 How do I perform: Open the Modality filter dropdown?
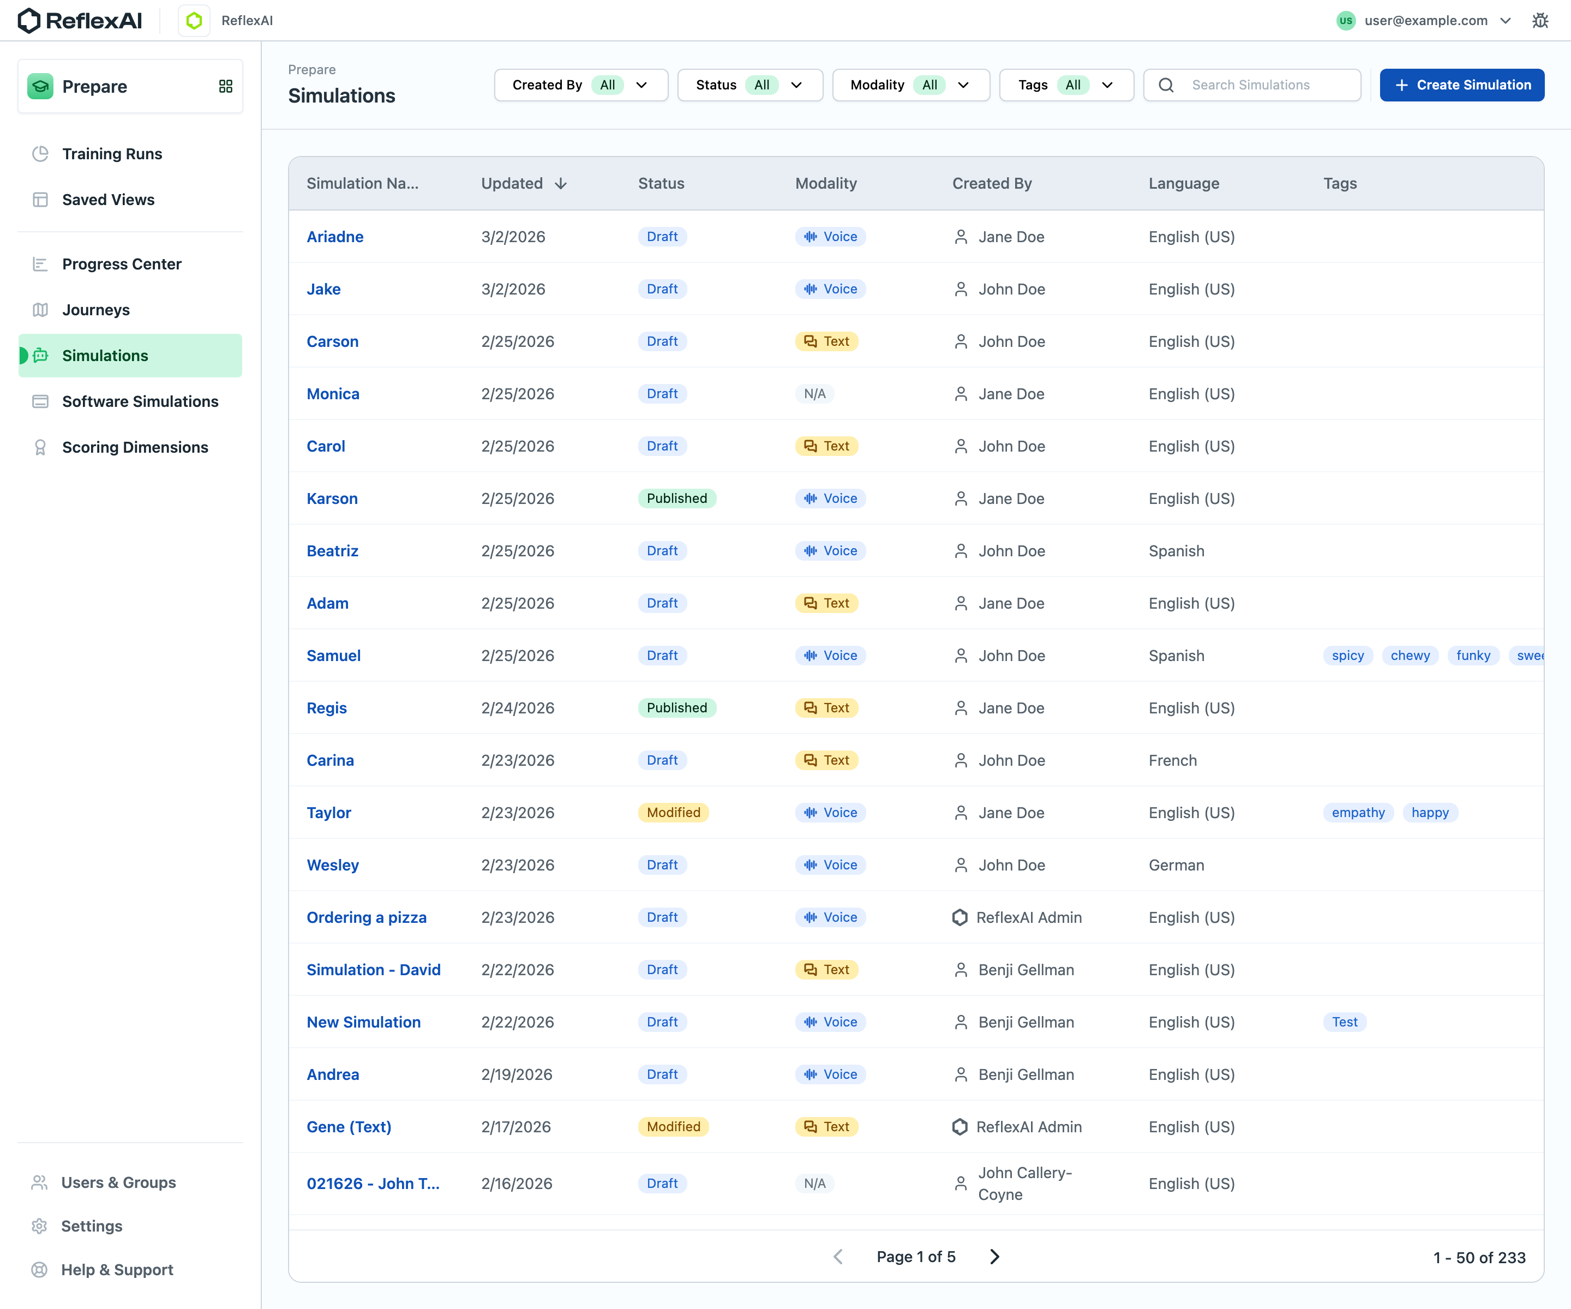pos(910,85)
